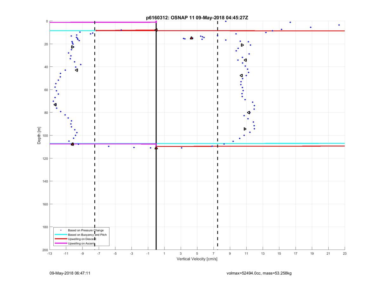
Task: Click the x-axis tick label '-5'
Action: click(x=115, y=254)
